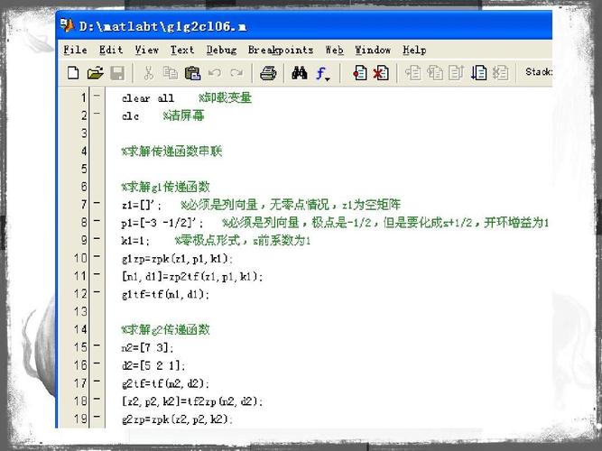Click the Exit debug mode icon
Image resolution: width=602 pixels, height=451 pixels.
[501, 72]
